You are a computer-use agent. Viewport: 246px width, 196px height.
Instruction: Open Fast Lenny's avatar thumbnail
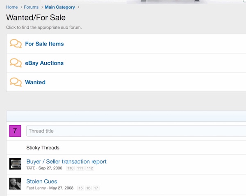(x=15, y=184)
